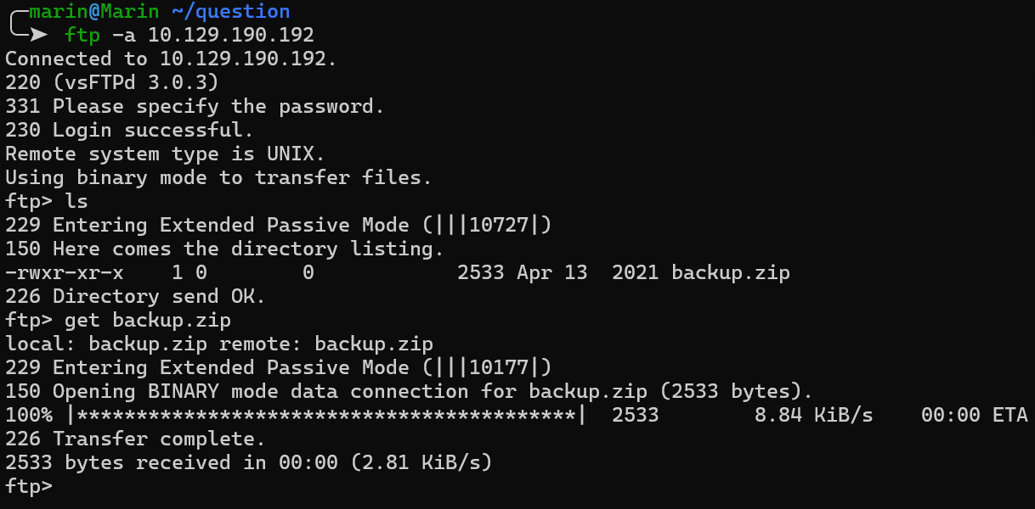Screen dimensions: 1035x509
Task: Click the empty ftp> prompt at the bottom
Action: pyautogui.click(x=29, y=486)
